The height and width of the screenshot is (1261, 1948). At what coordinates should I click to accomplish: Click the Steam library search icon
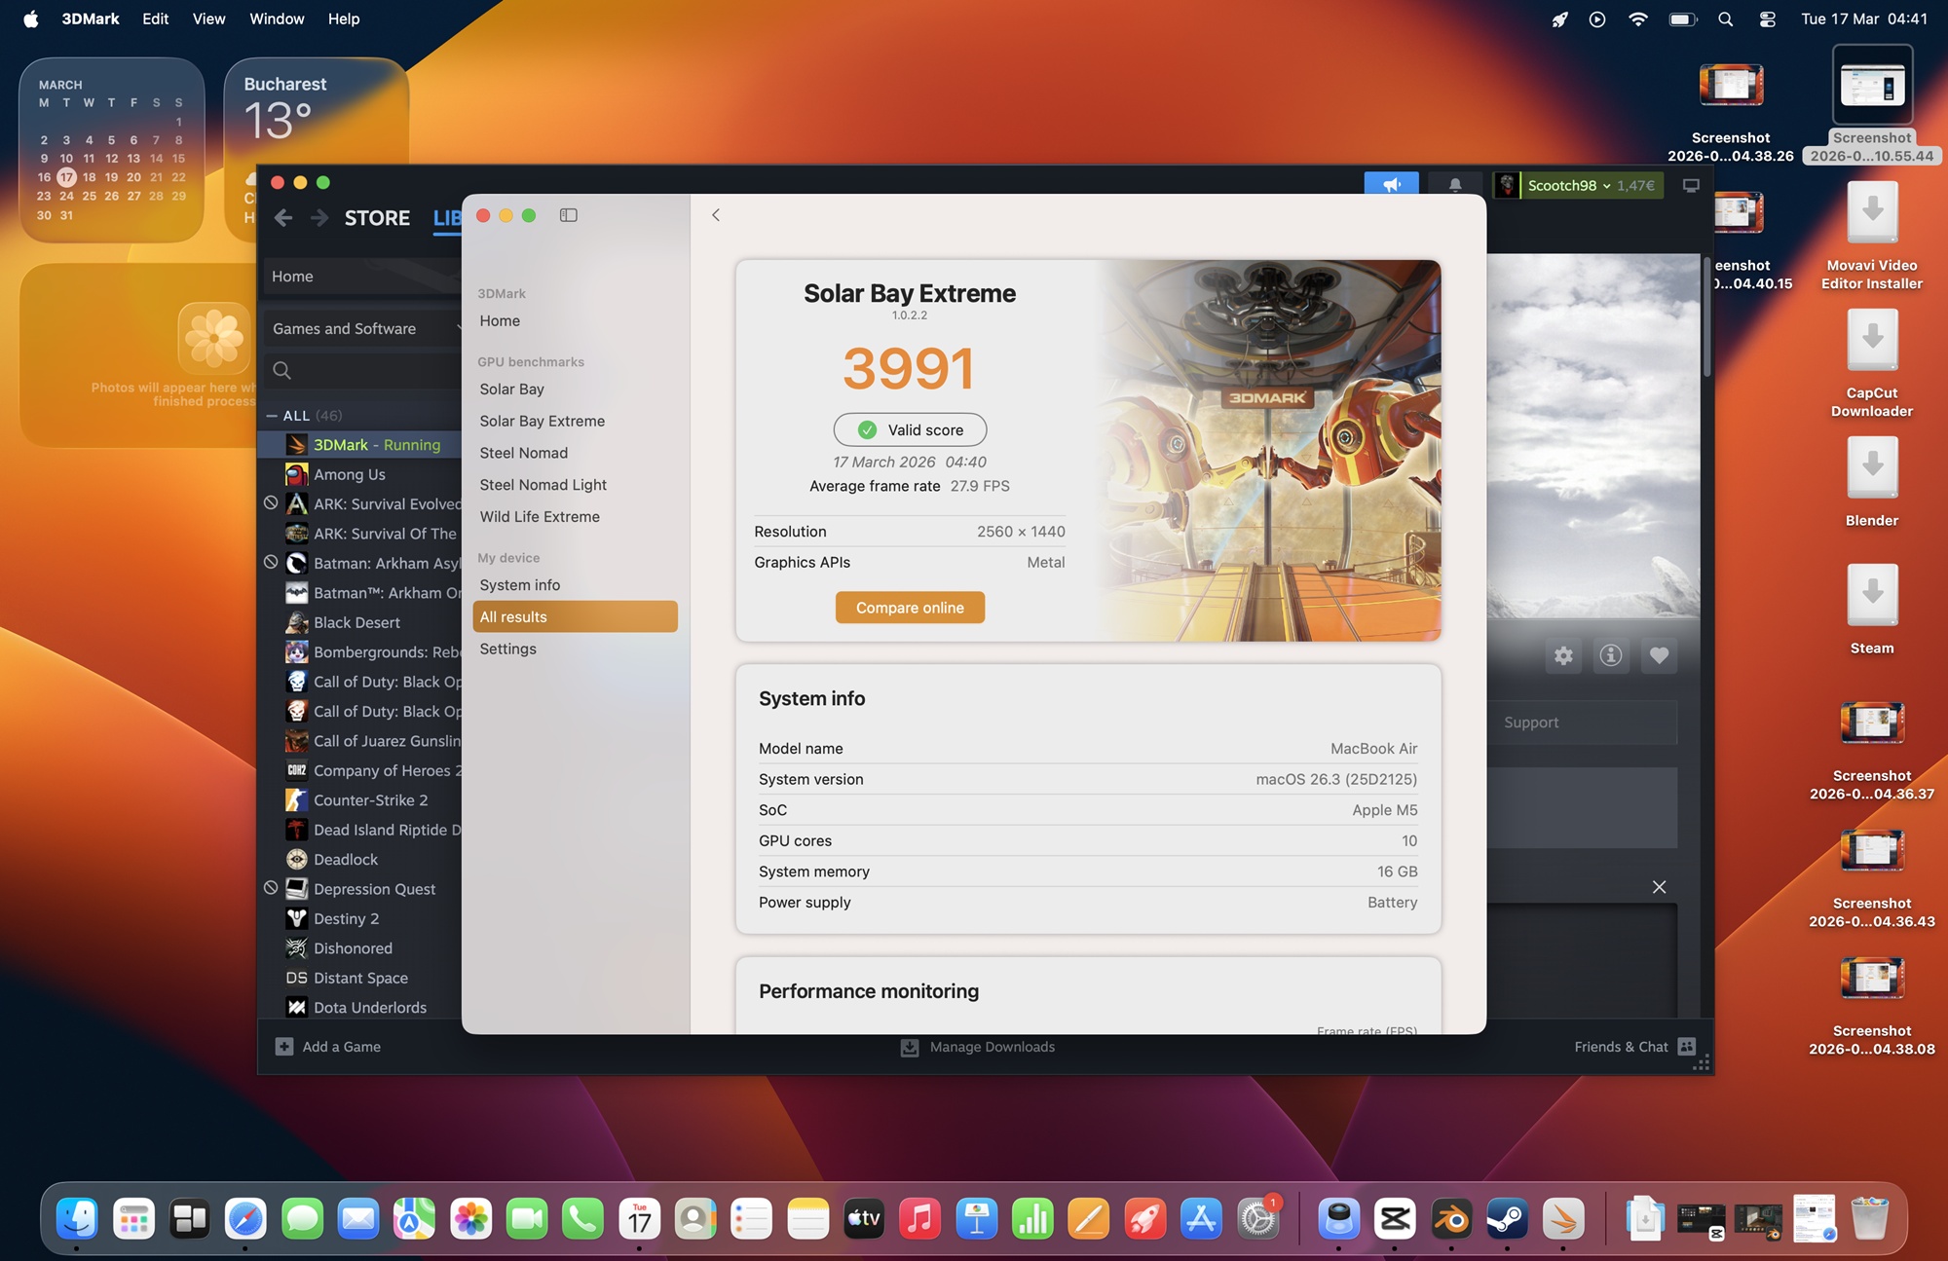[x=282, y=370]
